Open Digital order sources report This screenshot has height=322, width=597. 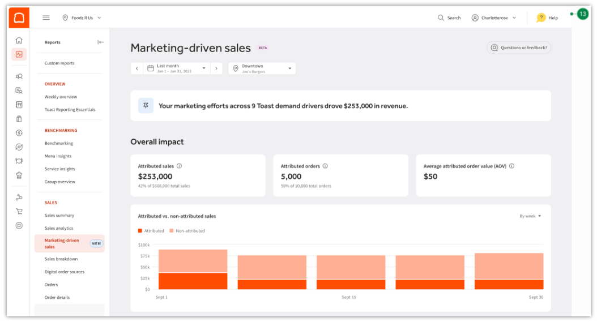(x=65, y=272)
